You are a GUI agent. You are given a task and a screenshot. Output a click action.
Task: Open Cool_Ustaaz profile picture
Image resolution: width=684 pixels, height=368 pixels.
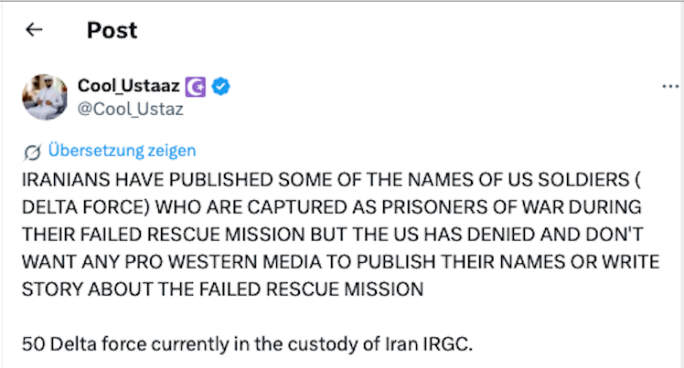[42, 98]
